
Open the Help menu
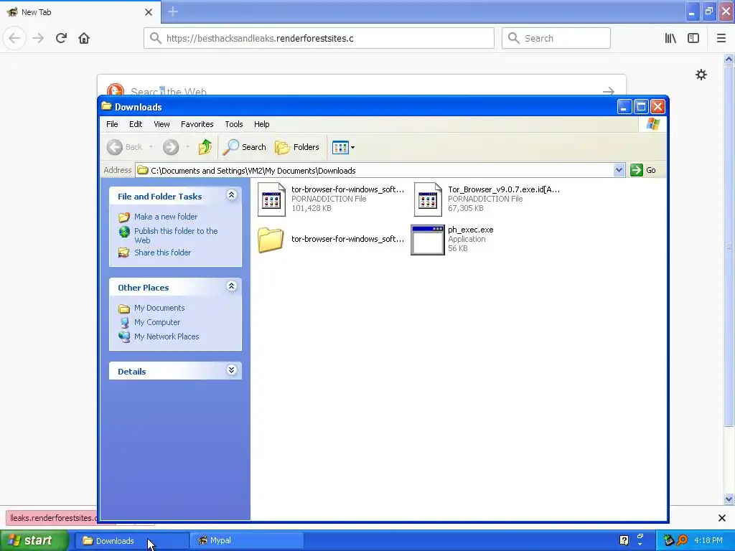tap(261, 124)
